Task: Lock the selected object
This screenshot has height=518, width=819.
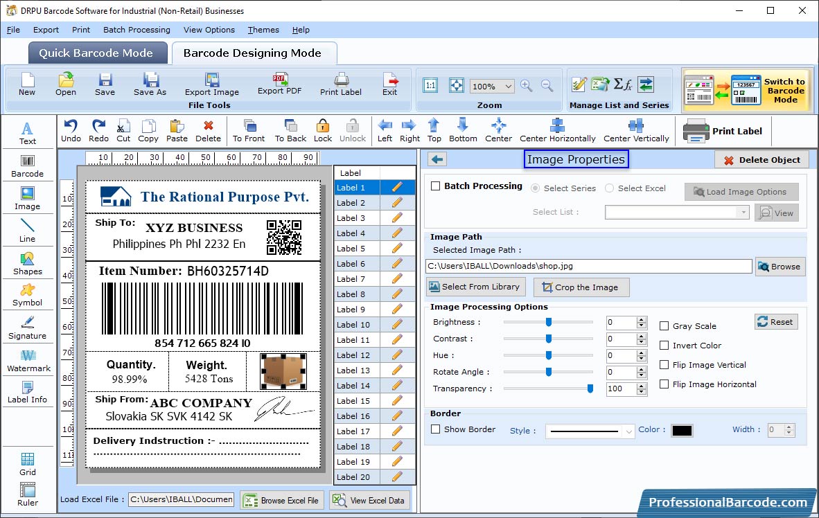Action: coord(323,131)
